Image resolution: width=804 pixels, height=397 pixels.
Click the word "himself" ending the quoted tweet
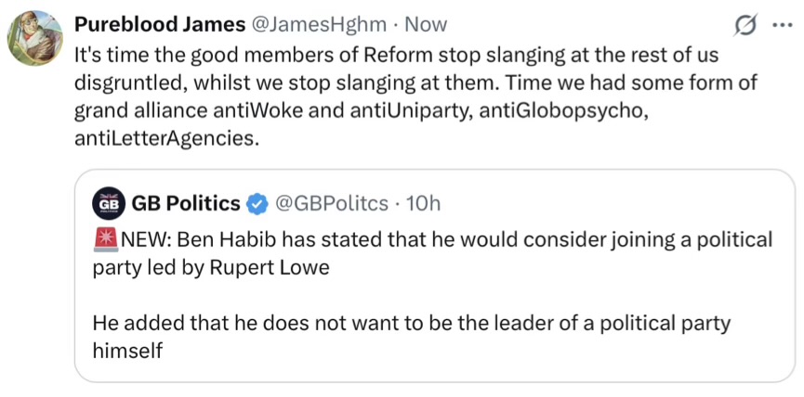(x=129, y=350)
